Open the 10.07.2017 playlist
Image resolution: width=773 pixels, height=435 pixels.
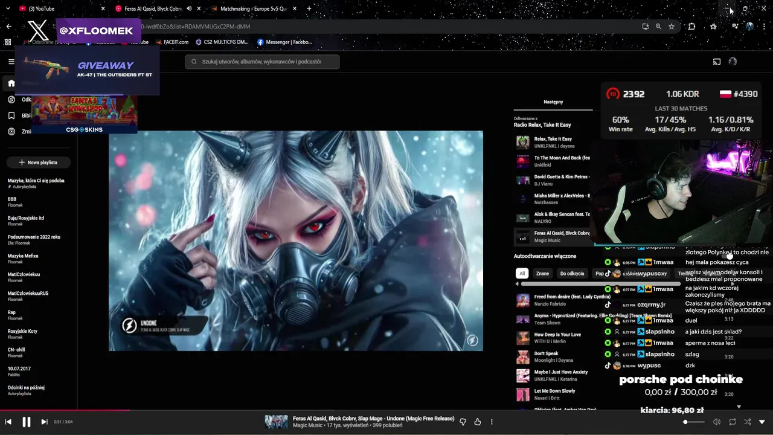tap(19, 372)
